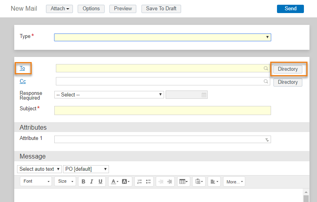Click the To recipients link
The height and width of the screenshot is (202, 317).
(22, 68)
